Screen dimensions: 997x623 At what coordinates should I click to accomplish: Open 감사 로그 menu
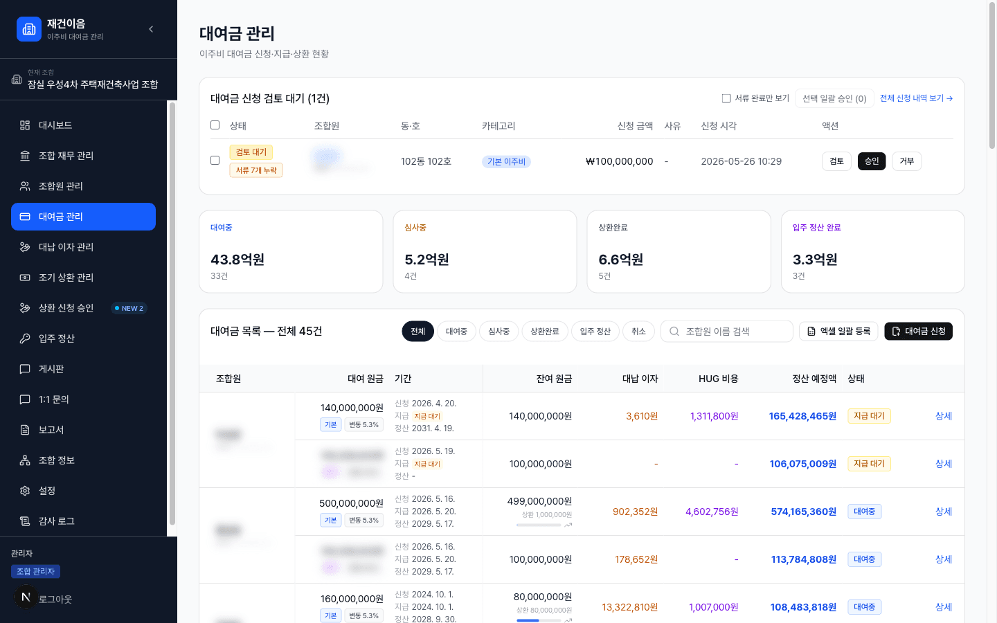[x=83, y=521]
